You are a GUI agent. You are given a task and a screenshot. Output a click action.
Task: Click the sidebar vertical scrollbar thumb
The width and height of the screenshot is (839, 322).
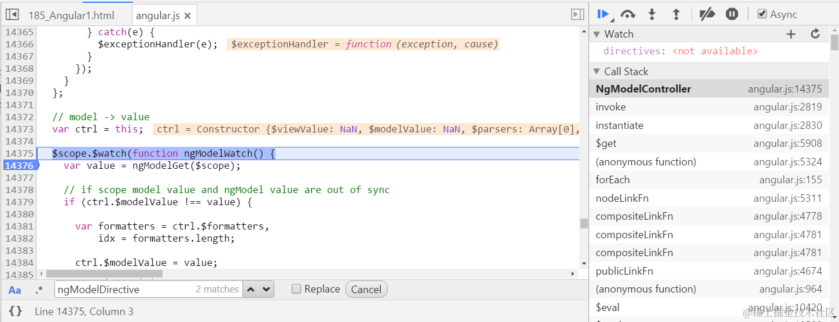coord(834,43)
